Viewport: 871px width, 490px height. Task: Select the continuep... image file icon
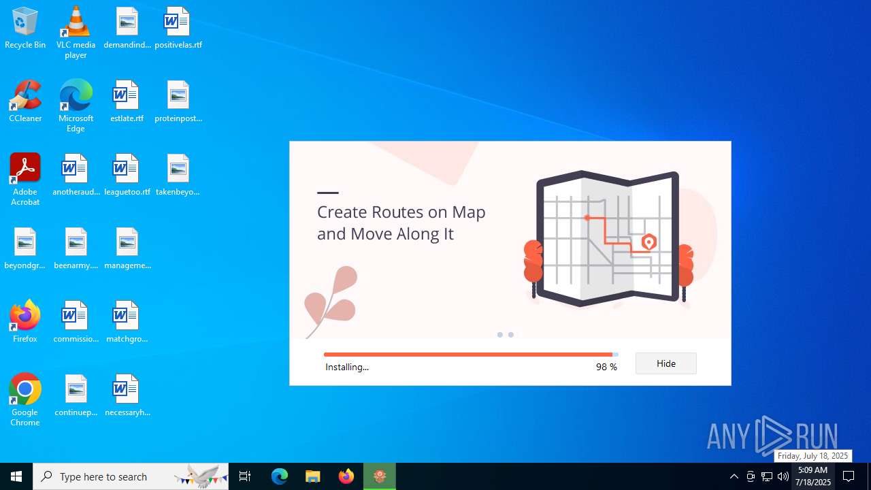pyautogui.click(x=76, y=396)
